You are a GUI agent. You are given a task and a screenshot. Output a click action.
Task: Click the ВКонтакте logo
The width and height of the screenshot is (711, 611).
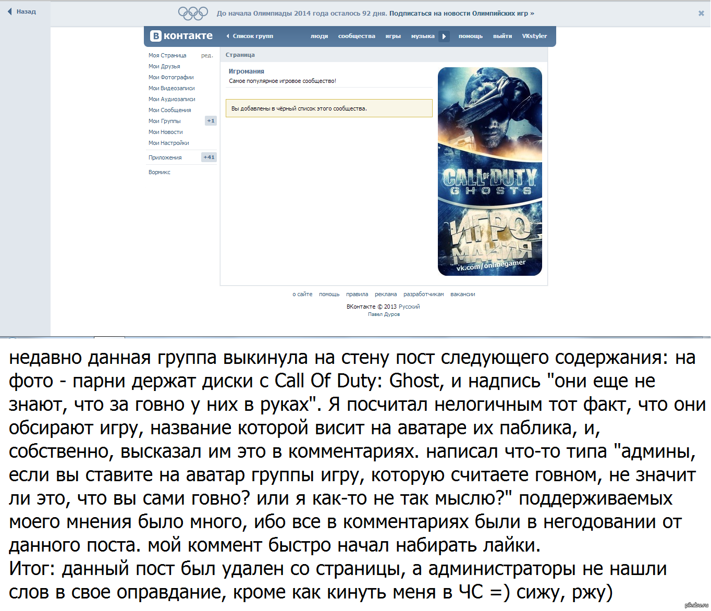pos(181,36)
